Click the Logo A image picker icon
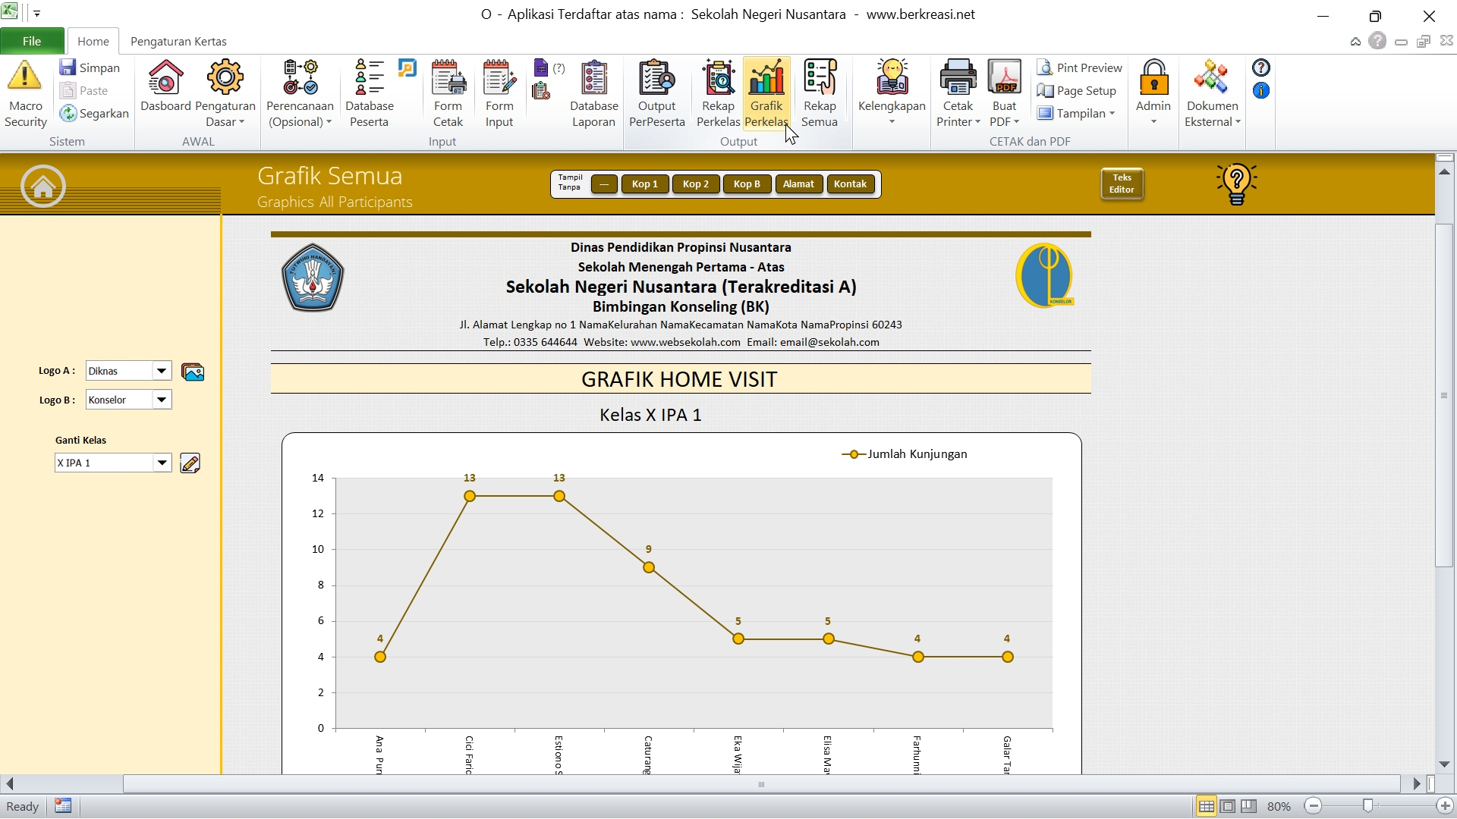 pyautogui.click(x=193, y=372)
